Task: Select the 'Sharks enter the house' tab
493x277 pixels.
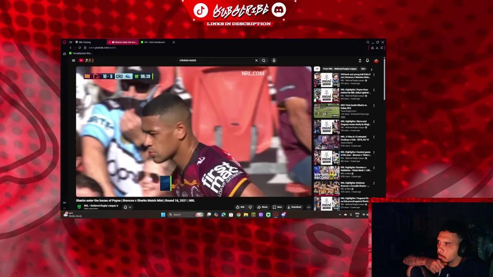Action: 123,42
